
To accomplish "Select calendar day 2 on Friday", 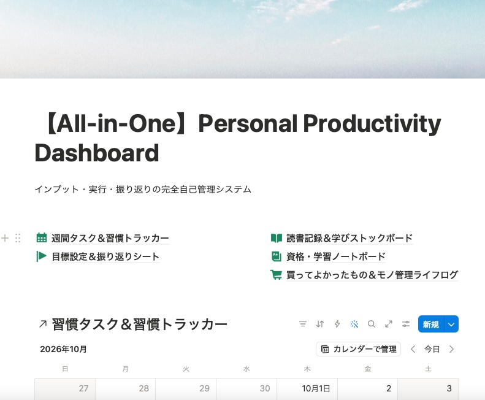I will [x=367, y=388].
